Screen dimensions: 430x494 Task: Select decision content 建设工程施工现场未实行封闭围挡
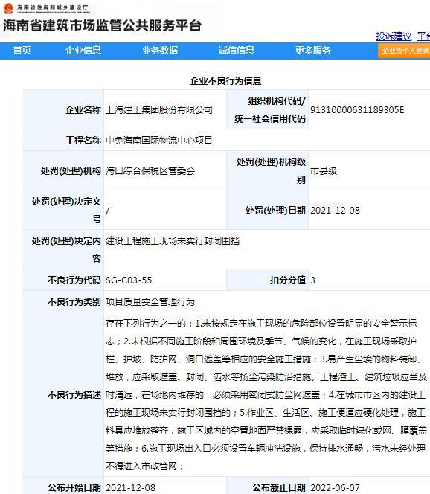click(x=173, y=241)
